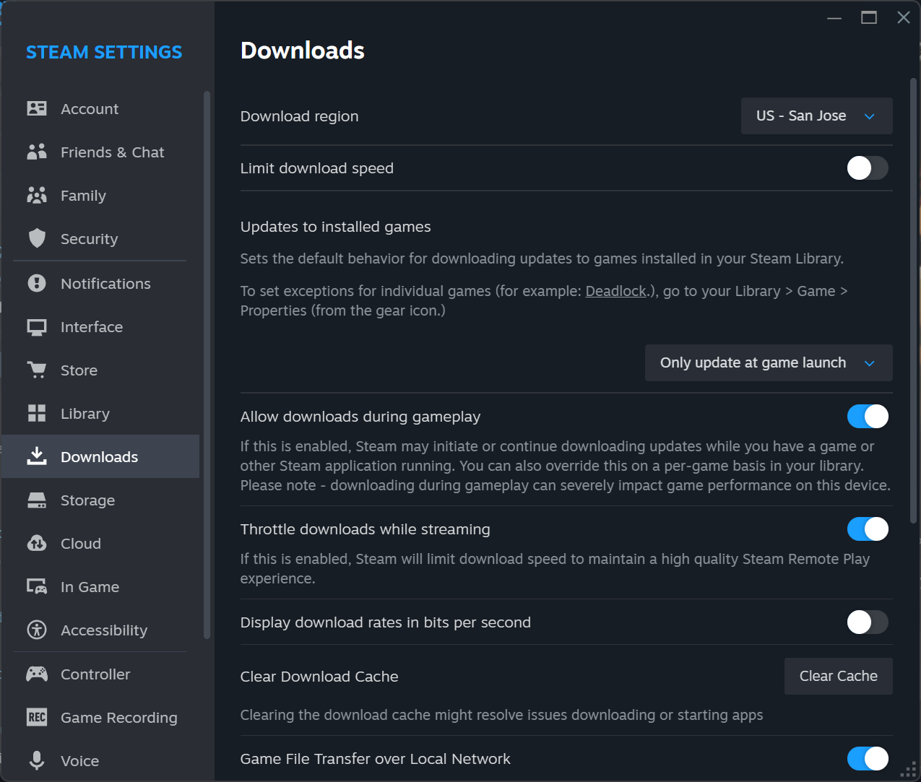Screen dimensions: 921x782
Task: Click the Library grid icon
Action: coord(37,413)
